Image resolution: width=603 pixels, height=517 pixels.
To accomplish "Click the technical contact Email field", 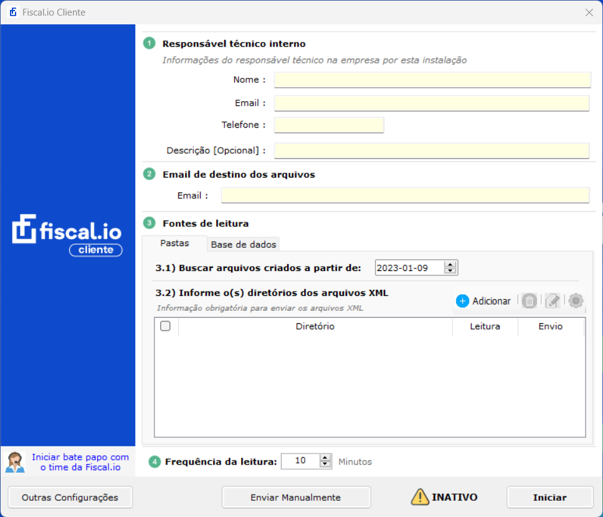I will tap(432, 103).
